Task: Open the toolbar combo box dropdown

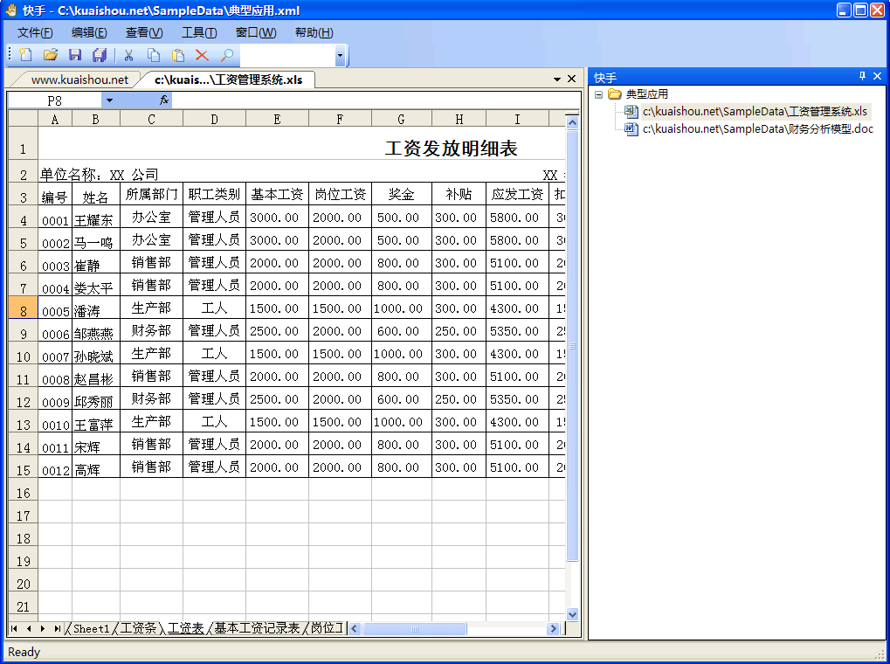Action: point(340,56)
